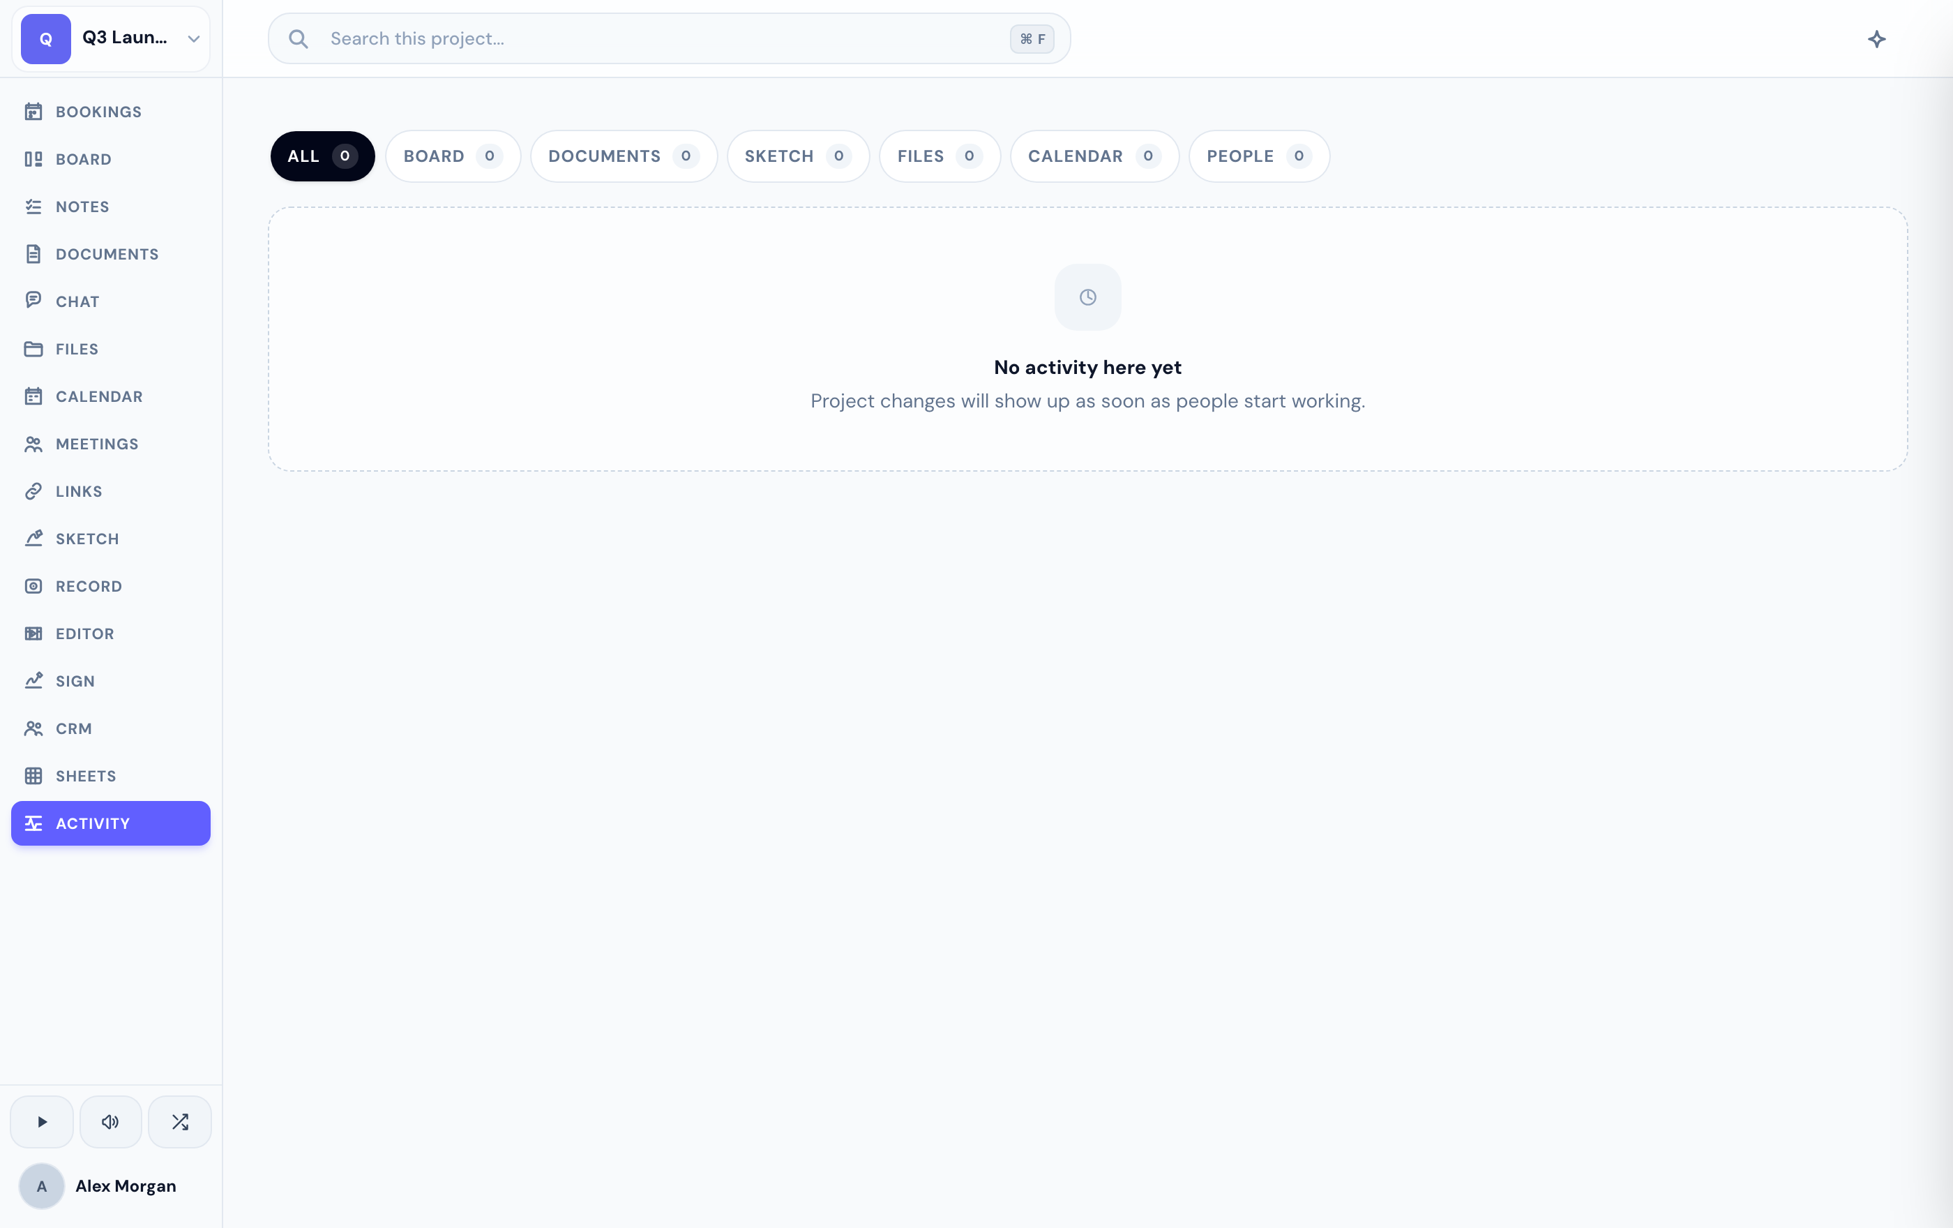Switch to the Files filter tab
The width and height of the screenshot is (1953, 1228).
point(940,156)
